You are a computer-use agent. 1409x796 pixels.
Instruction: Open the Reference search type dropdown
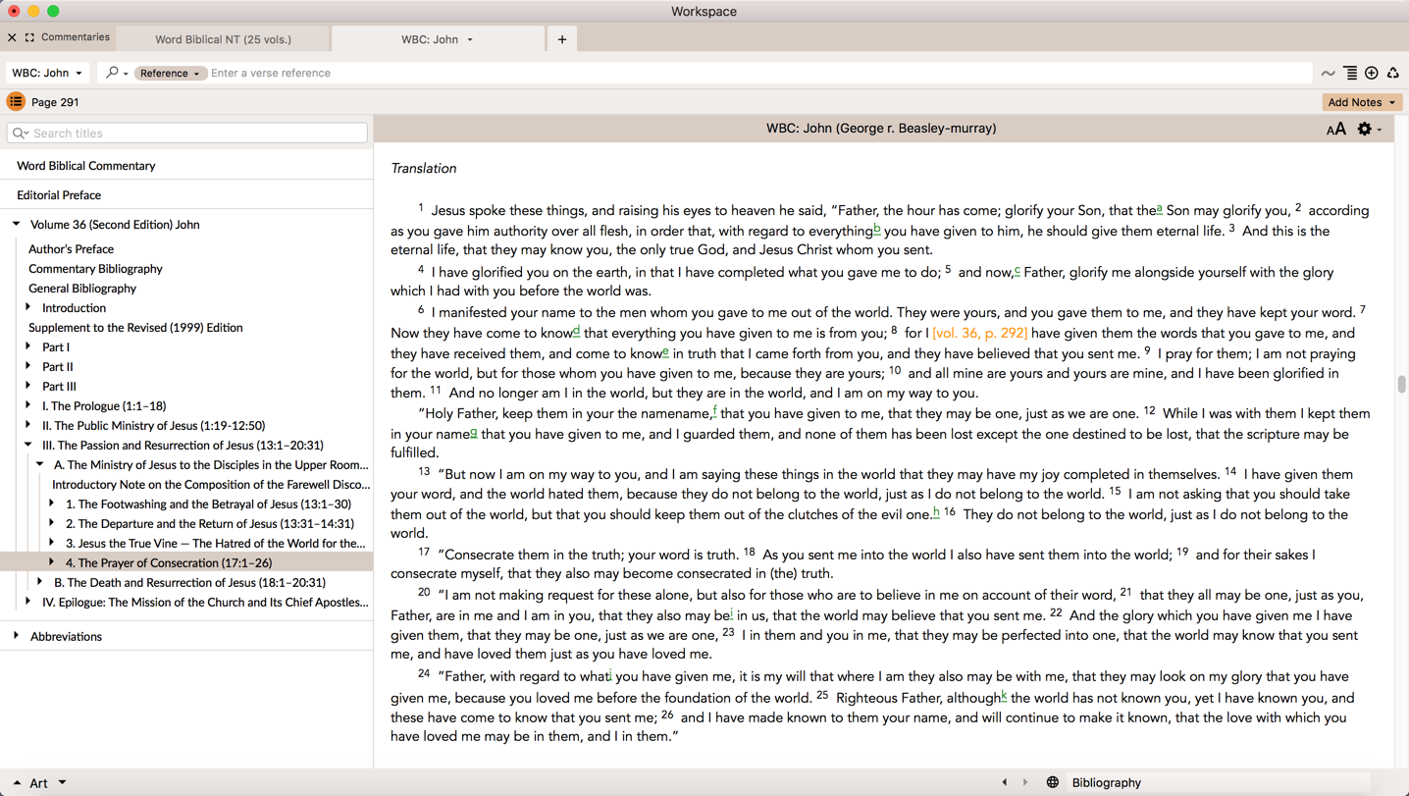coord(169,74)
